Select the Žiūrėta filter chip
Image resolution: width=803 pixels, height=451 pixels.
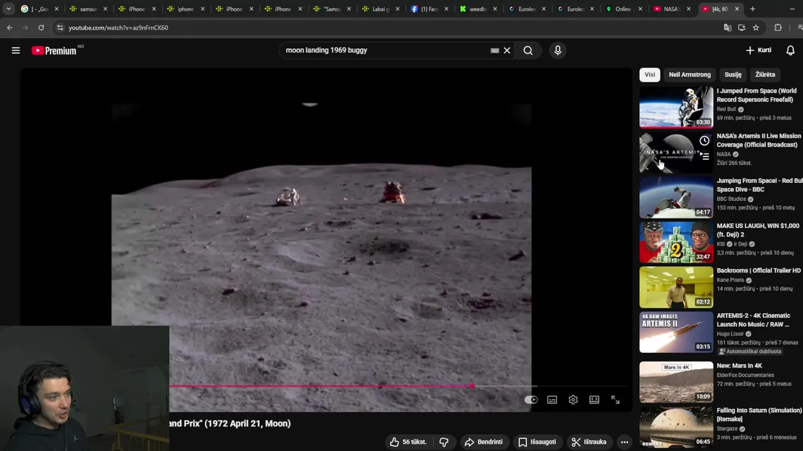point(765,75)
